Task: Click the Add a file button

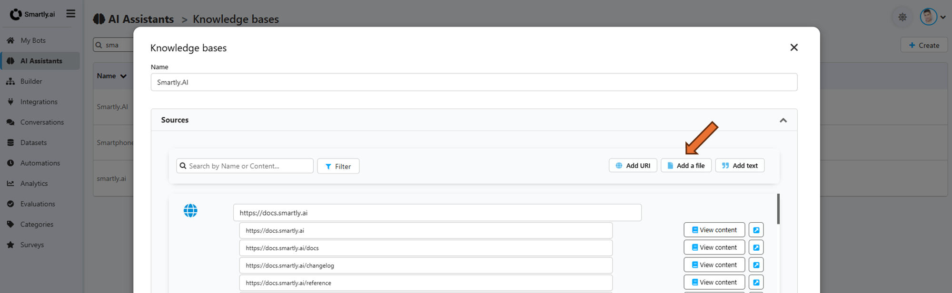Action: tap(686, 165)
